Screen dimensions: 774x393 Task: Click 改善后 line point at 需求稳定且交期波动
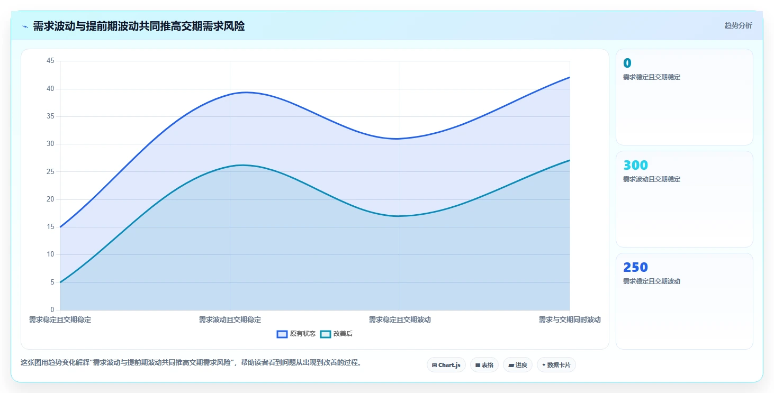point(400,216)
